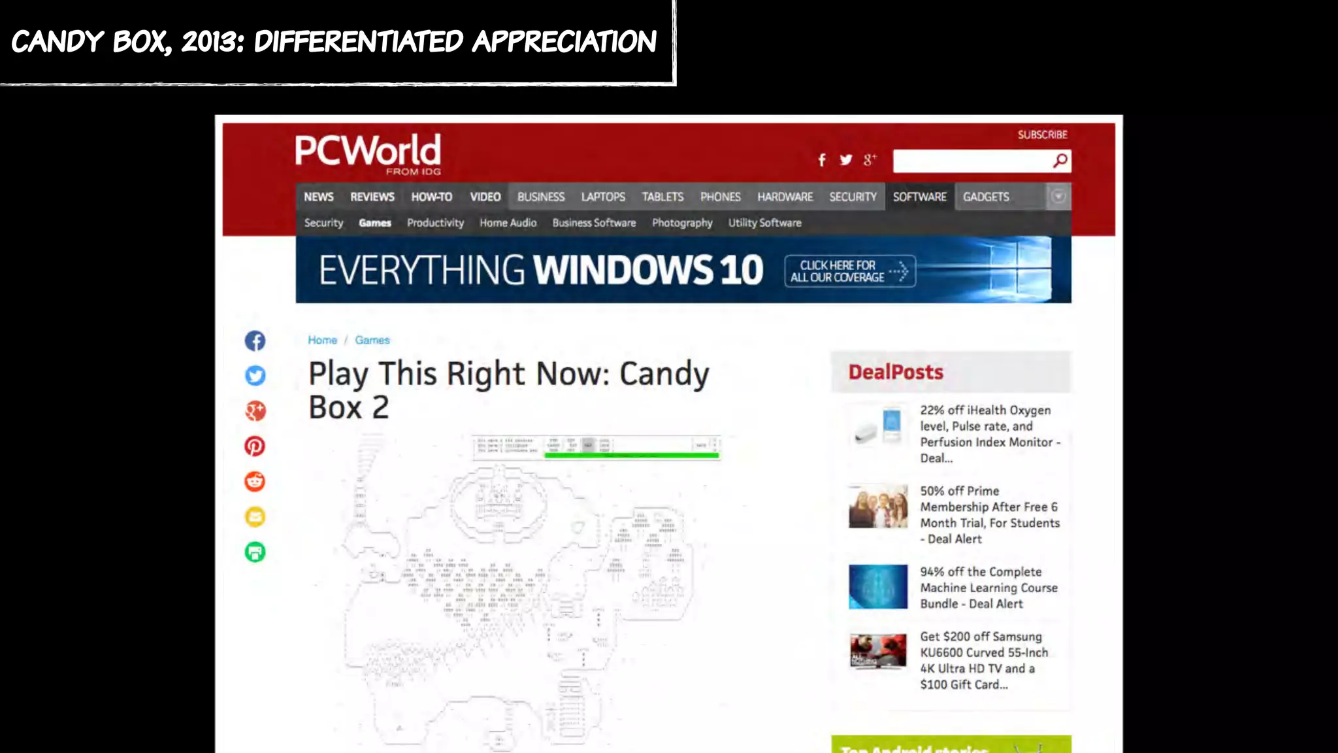Screen dimensions: 1338x753
Task: Select Security in the software submenu
Action: [x=323, y=223]
